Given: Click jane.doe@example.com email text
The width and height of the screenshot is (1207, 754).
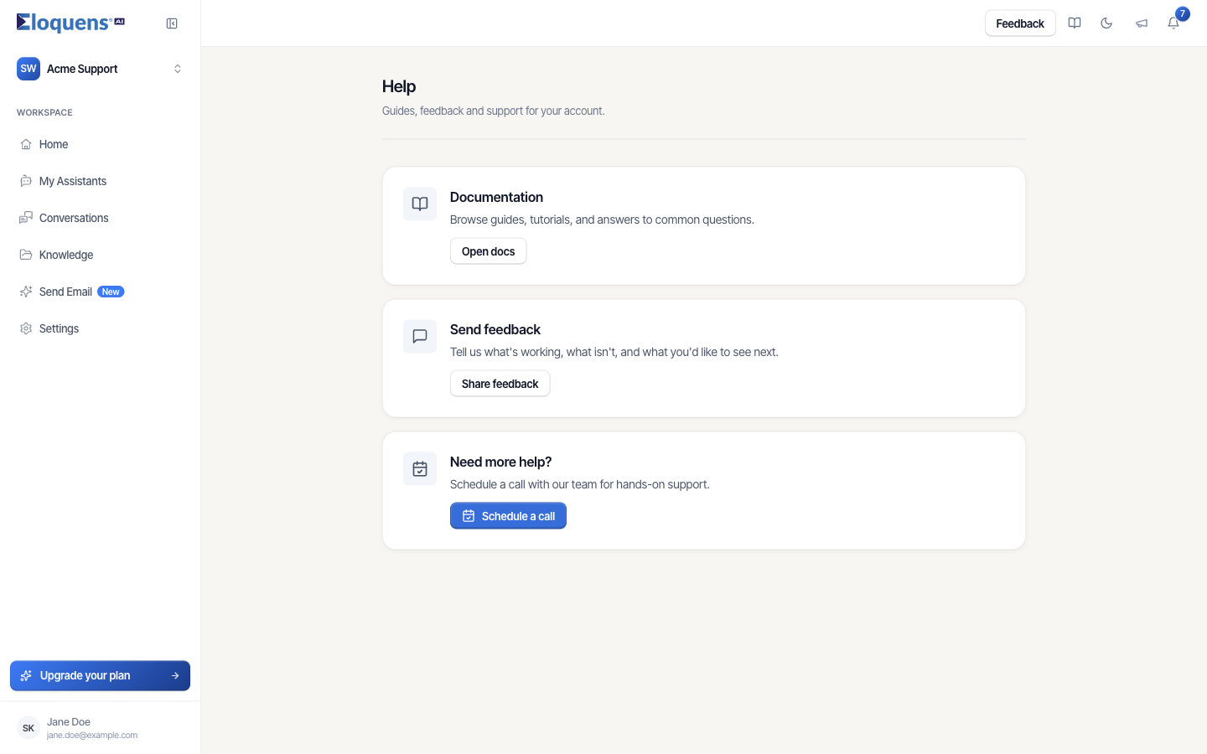Looking at the screenshot, I should 92,735.
